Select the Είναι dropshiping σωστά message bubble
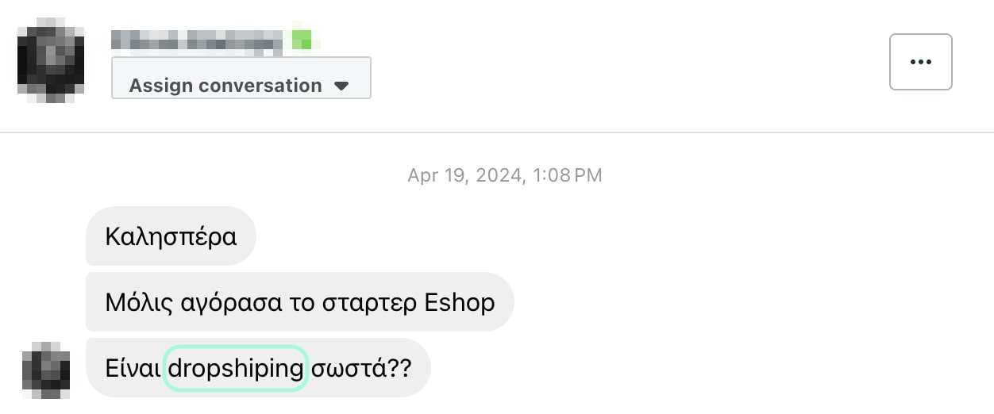994x414 pixels. pos(257,368)
